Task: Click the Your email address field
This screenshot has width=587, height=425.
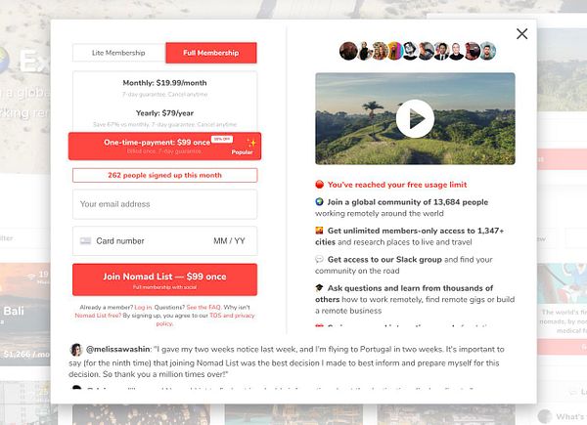Action: click(164, 204)
